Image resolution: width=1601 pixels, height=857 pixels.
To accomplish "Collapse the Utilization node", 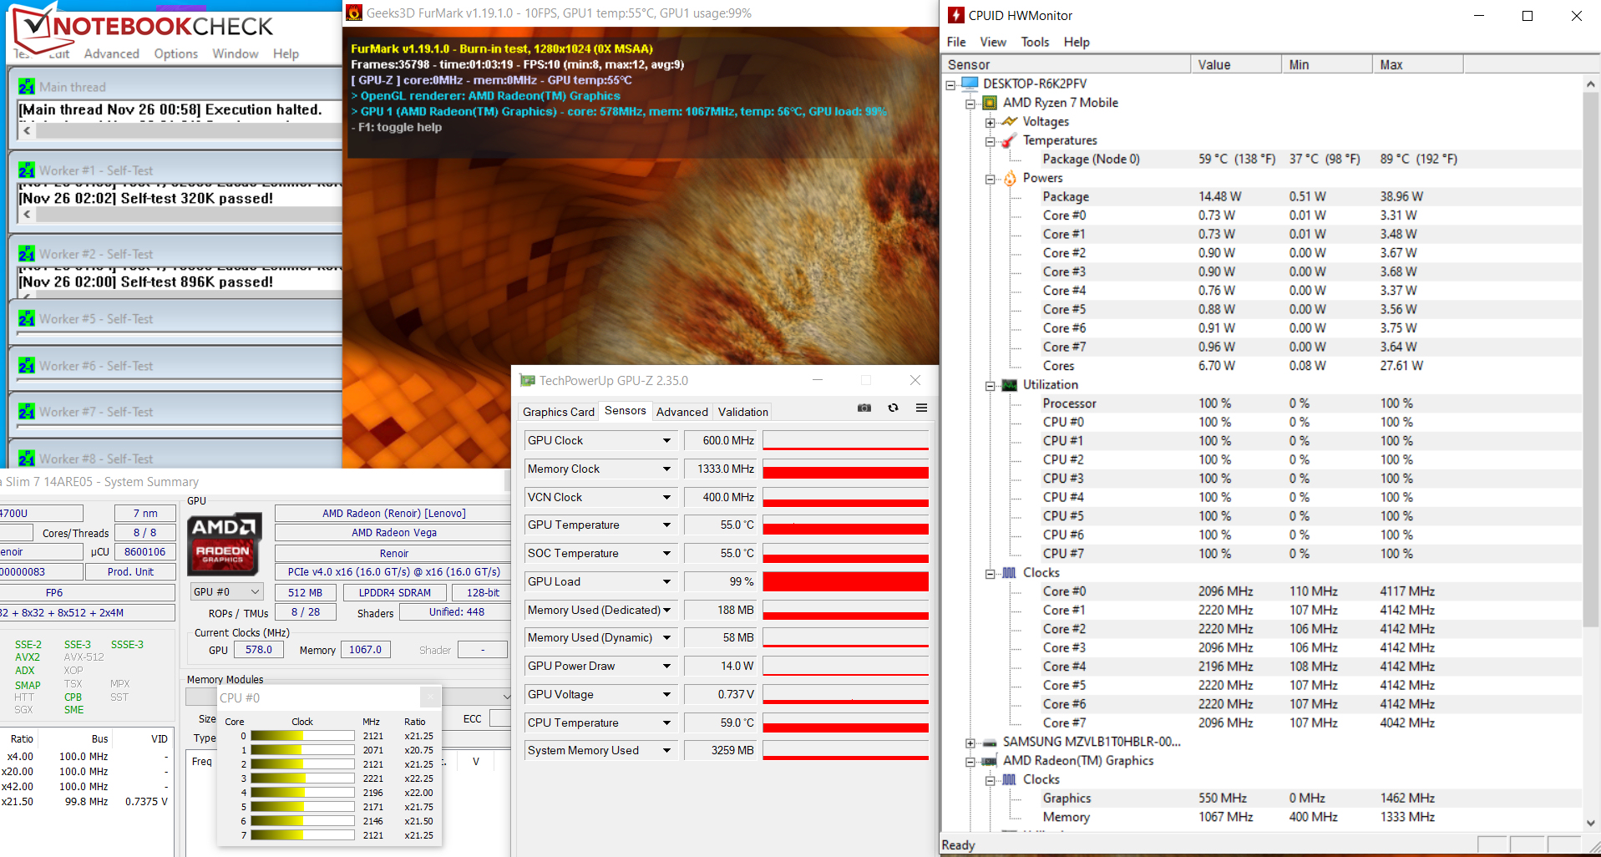I will tap(990, 386).
